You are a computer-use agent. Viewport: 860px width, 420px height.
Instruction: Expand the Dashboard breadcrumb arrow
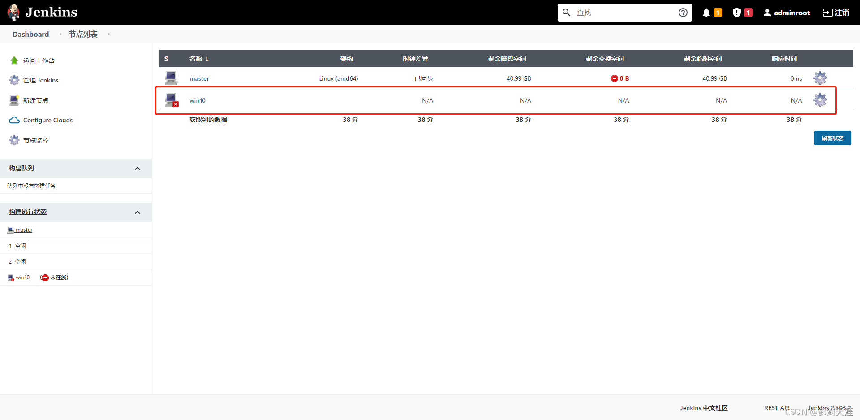[60, 34]
